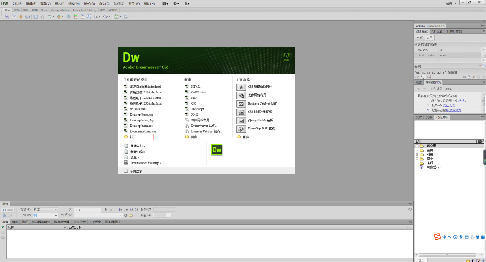Open the 格式 dropdown in Properties panel
Viewport: 486px width, 262px height.
pyautogui.click(x=45, y=210)
